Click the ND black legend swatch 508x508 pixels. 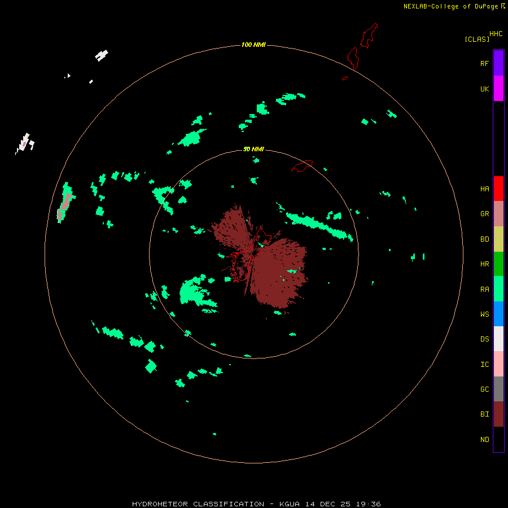point(498,439)
